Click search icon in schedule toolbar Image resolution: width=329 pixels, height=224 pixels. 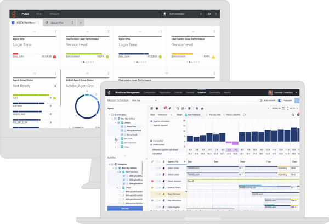coord(293,115)
